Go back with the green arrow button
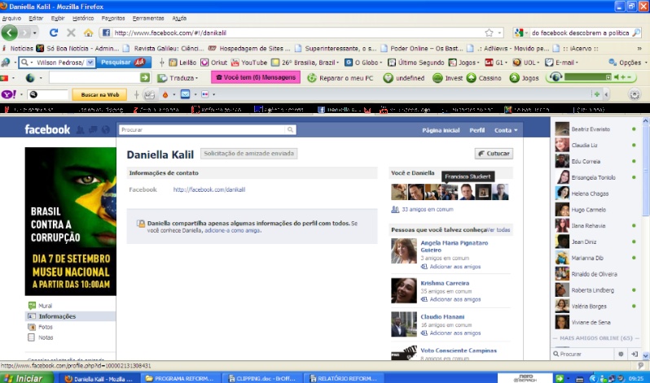 tap(10, 33)
